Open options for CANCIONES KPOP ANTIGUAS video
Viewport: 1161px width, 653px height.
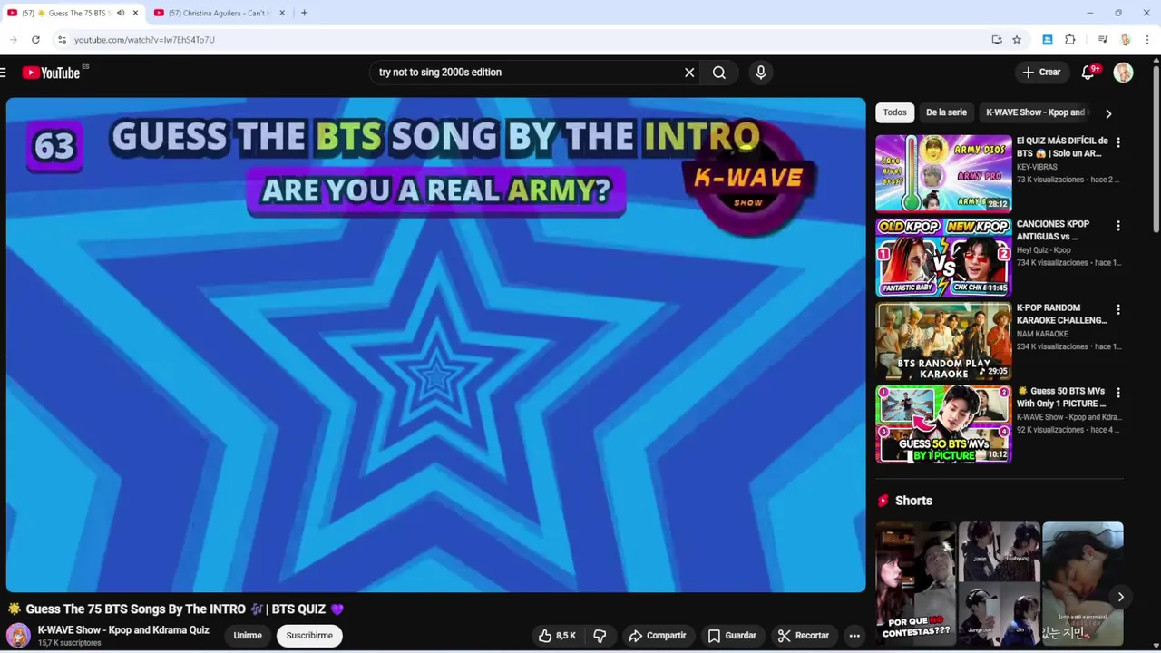pos(1117,226)
